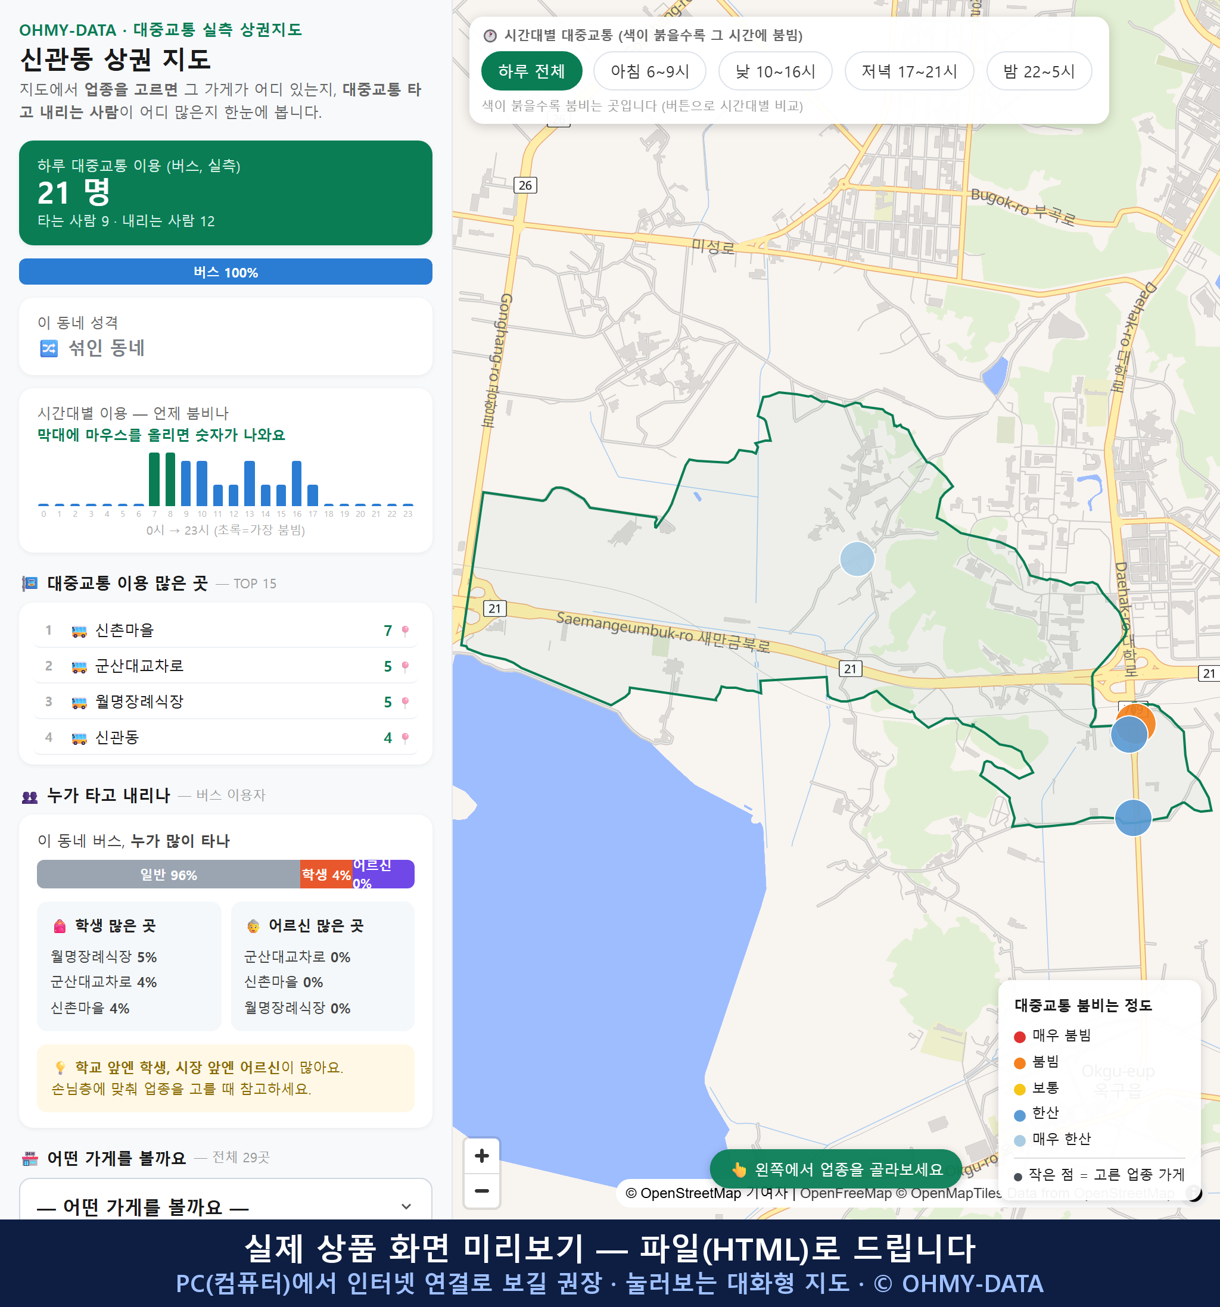1220x1307 pixels.
Task: Select the 하루 전체 time filter
Action: point(531,71)
